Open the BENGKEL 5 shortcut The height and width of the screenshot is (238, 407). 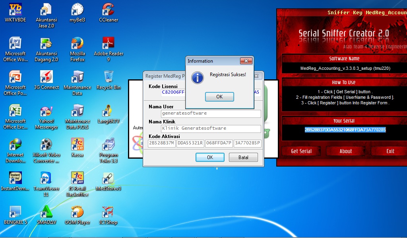pos(16,215)
